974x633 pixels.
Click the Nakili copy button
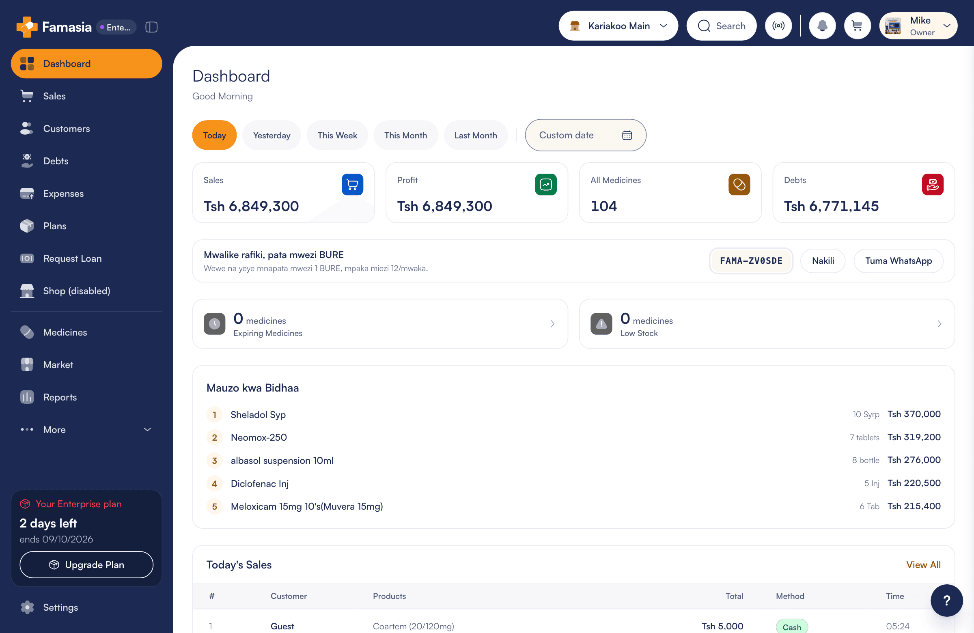pos(823,261)
